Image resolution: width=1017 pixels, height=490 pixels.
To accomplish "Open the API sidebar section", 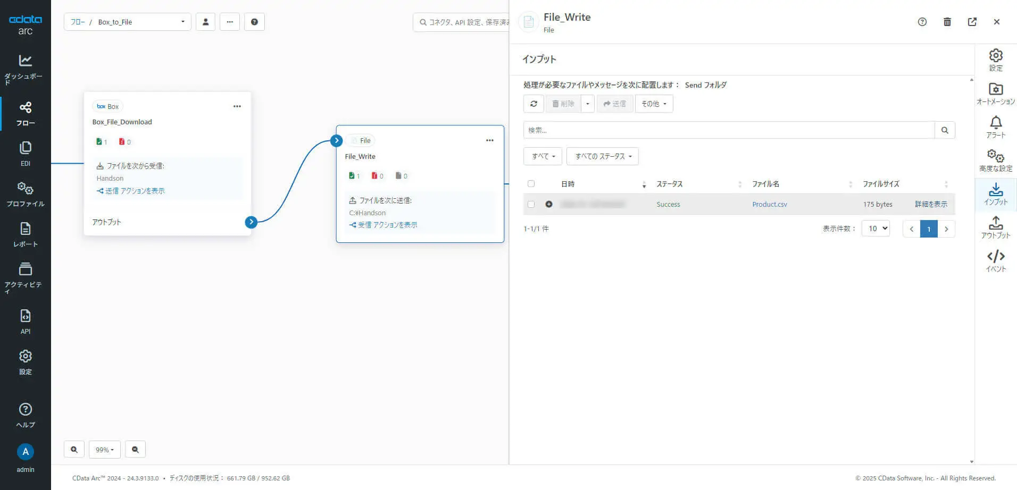I will (25, 322).
